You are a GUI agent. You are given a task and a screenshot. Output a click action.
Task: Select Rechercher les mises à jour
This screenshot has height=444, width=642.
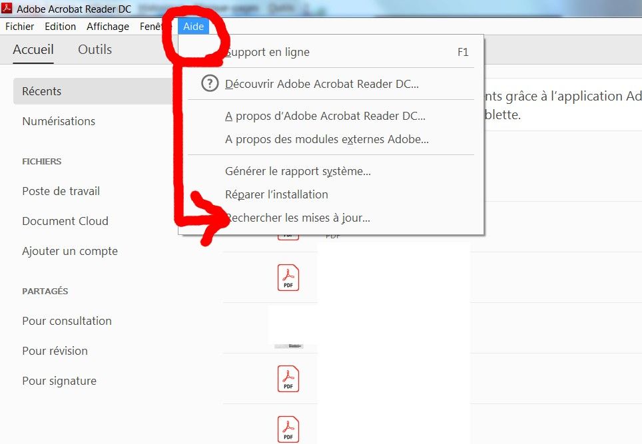point(331,218)
